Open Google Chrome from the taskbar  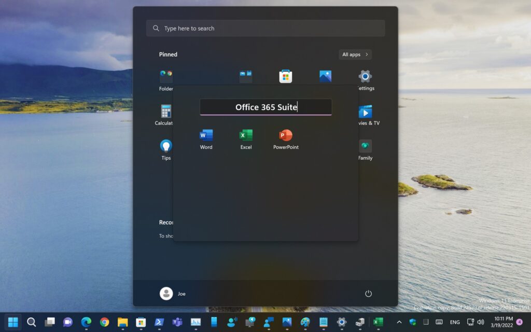pyautogui.click(x=104, y=322)
